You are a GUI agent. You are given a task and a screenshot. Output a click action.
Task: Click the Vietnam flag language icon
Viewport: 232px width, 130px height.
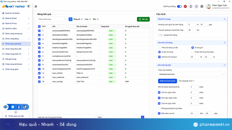click(185, 6)
